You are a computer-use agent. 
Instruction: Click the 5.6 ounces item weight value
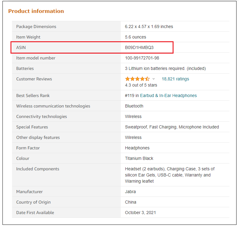[136, 37]
